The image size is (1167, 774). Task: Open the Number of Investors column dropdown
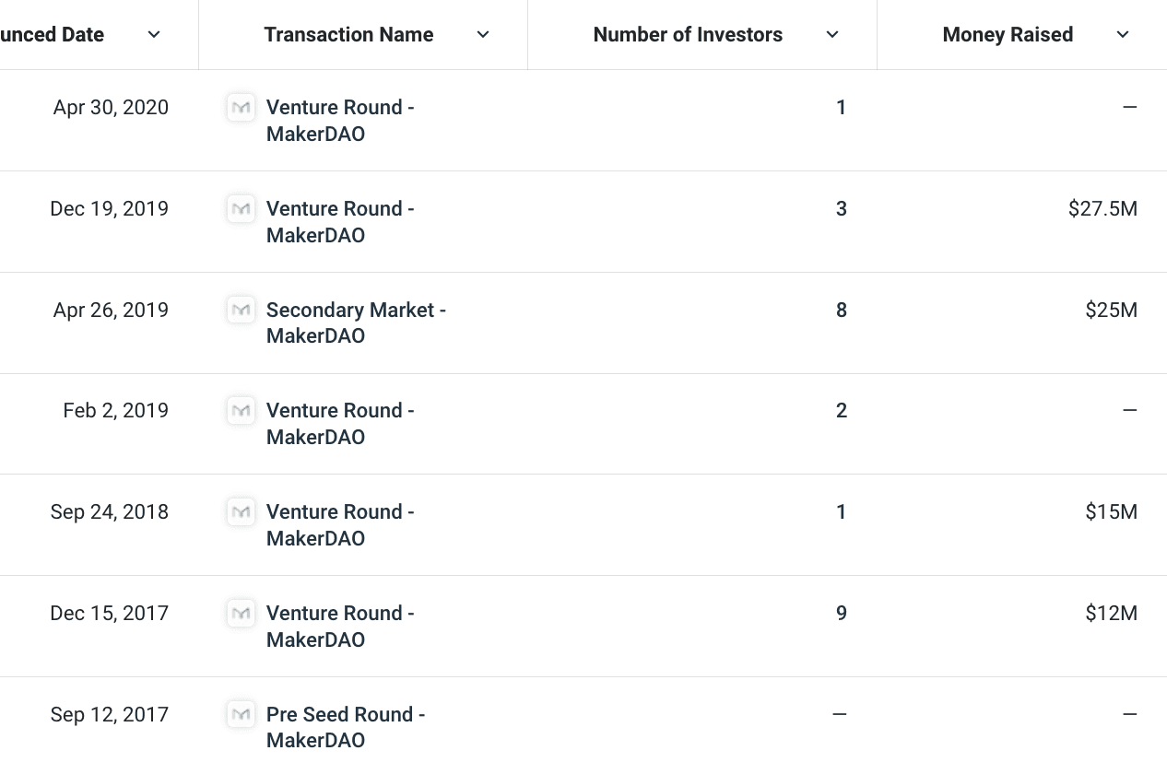832,34
